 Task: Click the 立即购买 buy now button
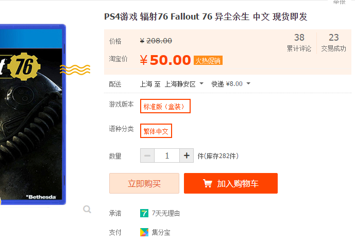(x=144, y=183)
